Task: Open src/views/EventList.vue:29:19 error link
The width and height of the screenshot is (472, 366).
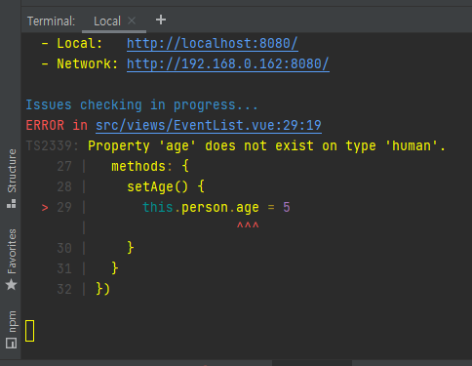Action: click(x=209, y=126)
